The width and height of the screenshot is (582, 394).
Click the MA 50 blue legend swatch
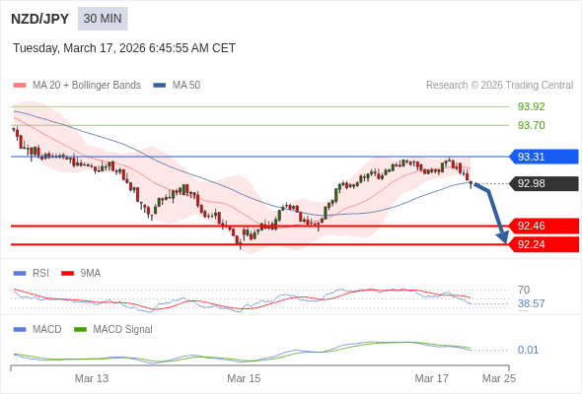(160, 86)
